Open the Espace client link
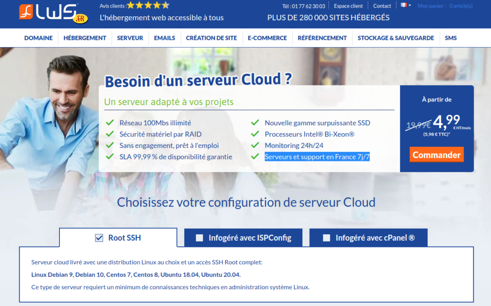 point(348,6)
